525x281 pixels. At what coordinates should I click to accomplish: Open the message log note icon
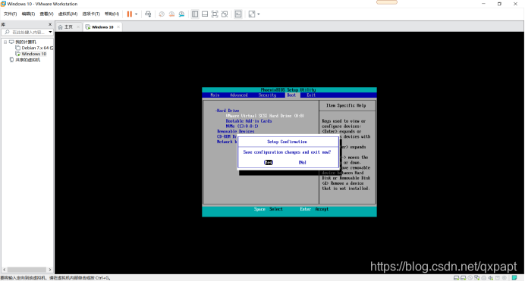[x=514, y=278]
